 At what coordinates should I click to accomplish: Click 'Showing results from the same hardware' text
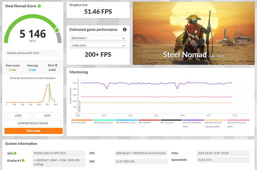pyautogui.click(x=33, y=78)
